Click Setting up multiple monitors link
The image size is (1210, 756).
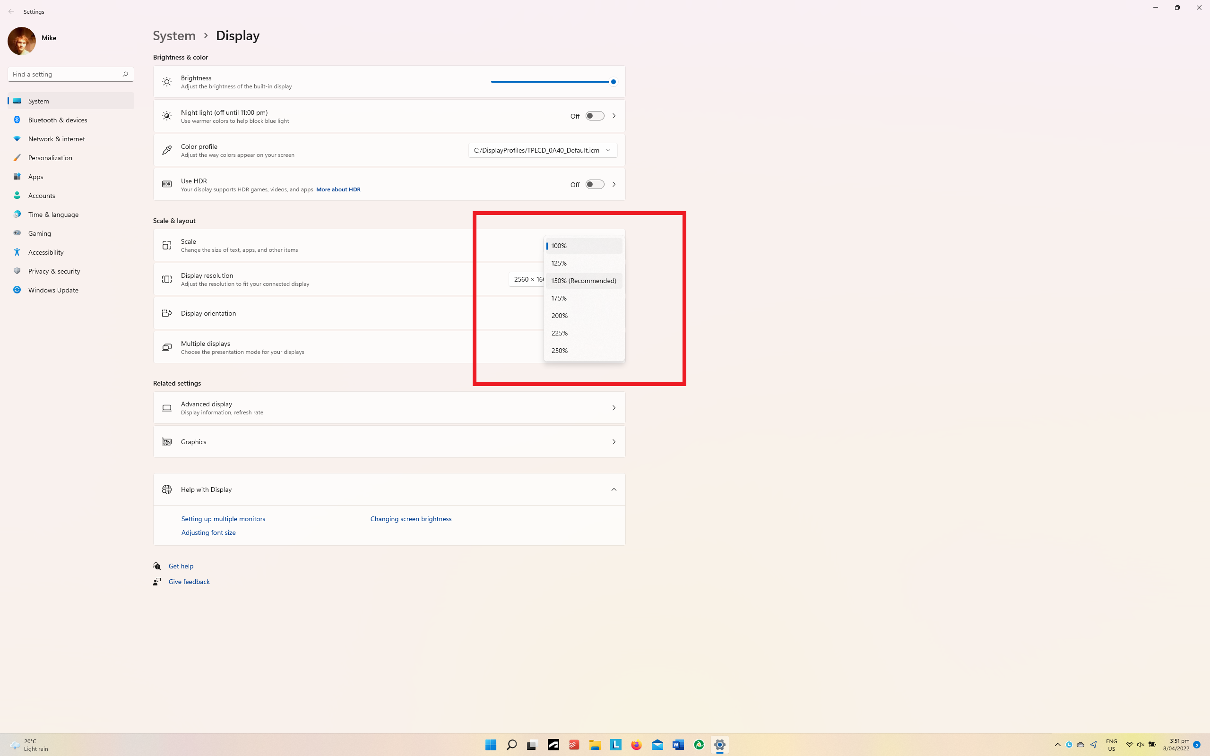tap(223, 519)
